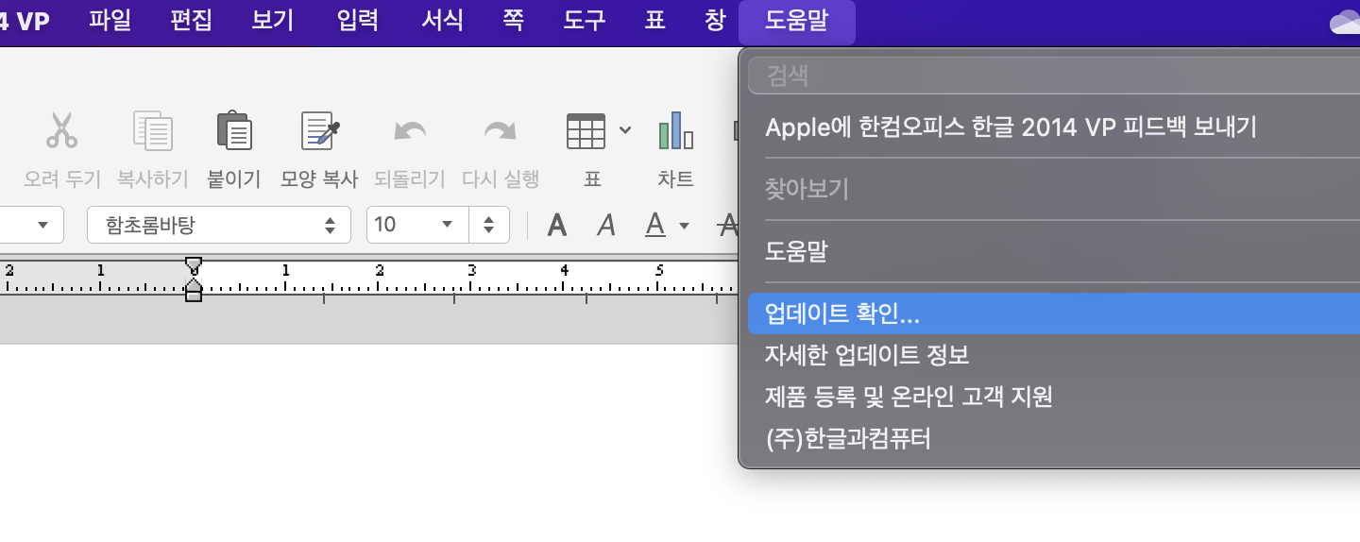The height and width of the screenshot is (542, 1360).
Task: Open the 함초롬바탕 font name dropdown
Action: coord(218,225)
